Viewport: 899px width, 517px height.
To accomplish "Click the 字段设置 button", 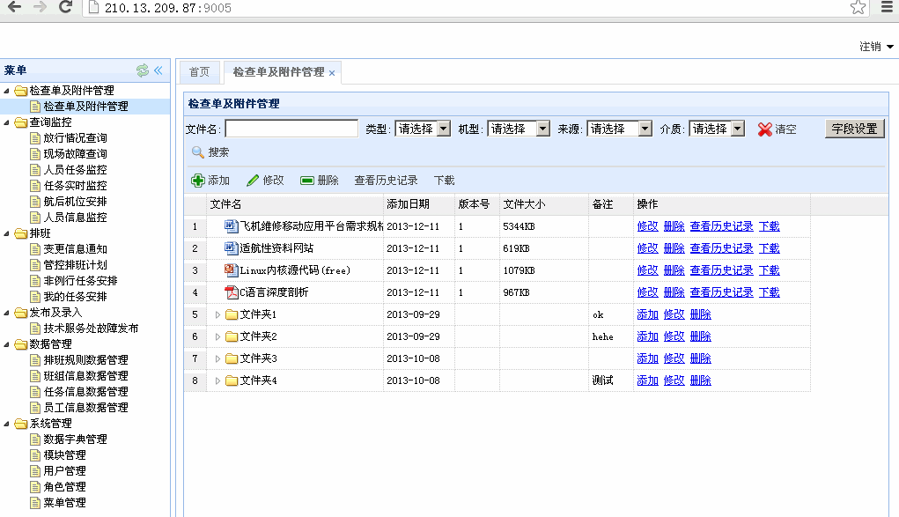I will pyautogui.click(x=855, y=129).
